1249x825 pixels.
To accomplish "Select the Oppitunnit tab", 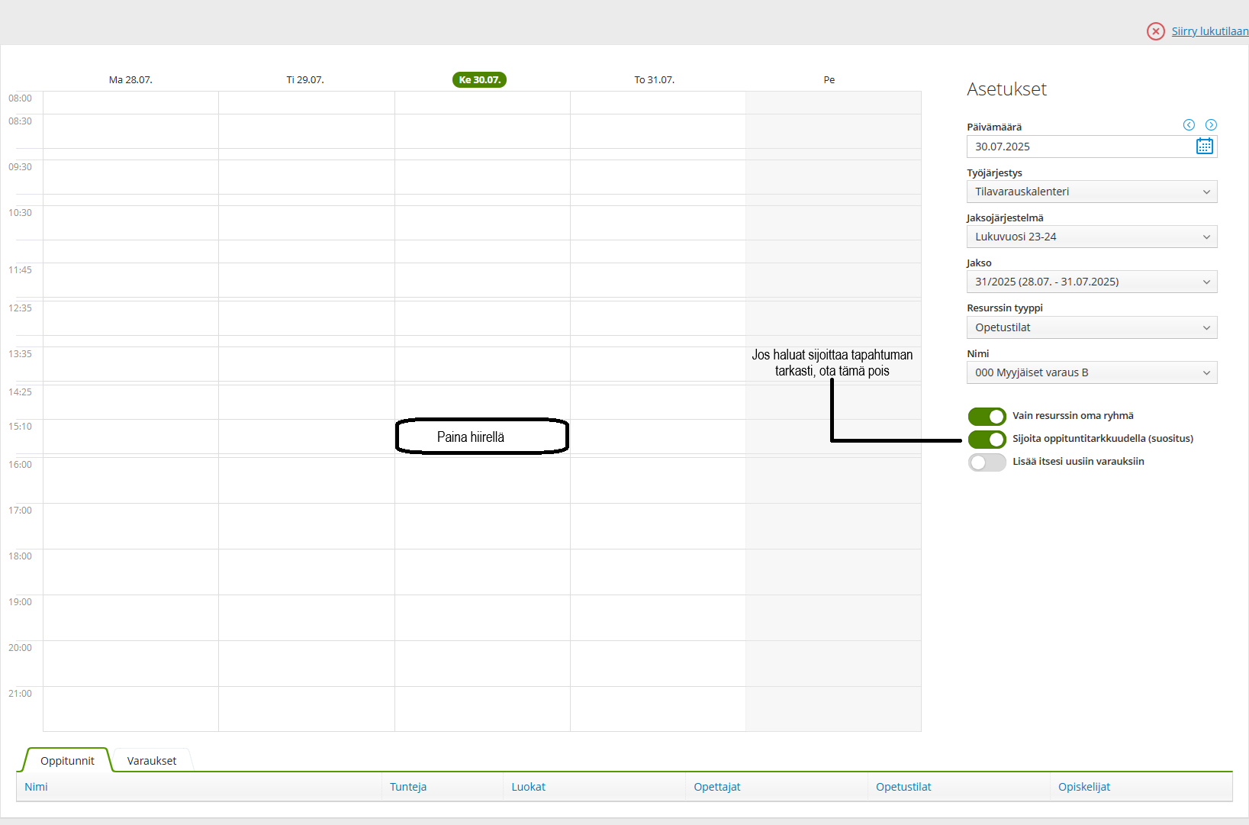I will (67, 761).
